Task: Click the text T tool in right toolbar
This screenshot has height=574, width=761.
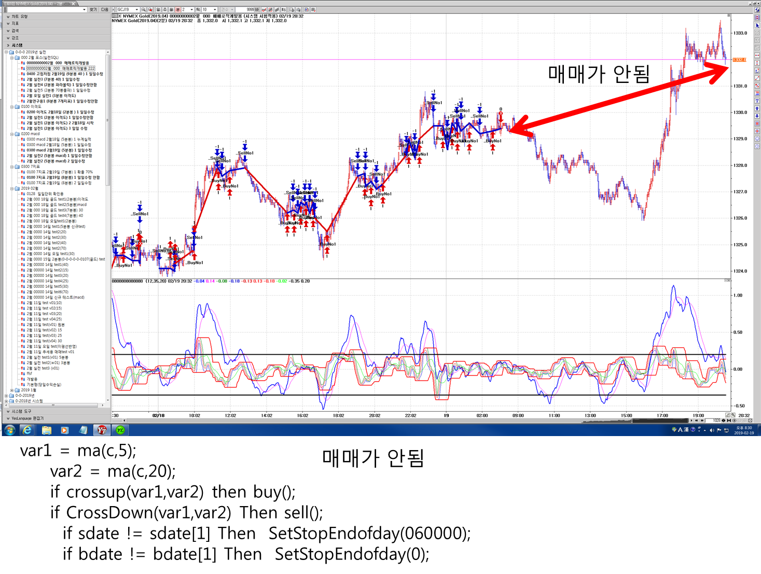Action: 757,101
